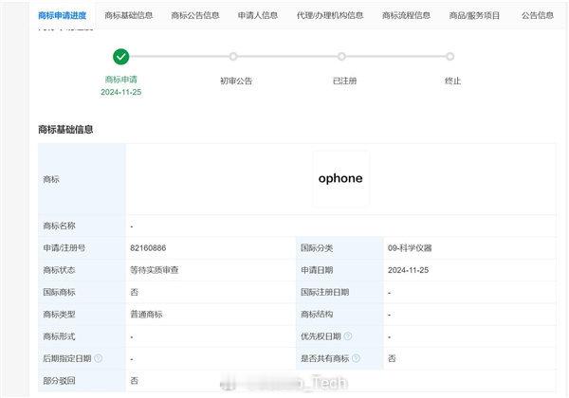Click the 已注册 step label
Screen dimensions: 569x398
(344, 81)
